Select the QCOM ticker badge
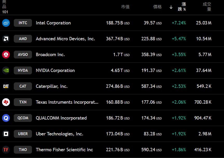The height and width of the screenshot is (158, 224). tap(23, 118)
